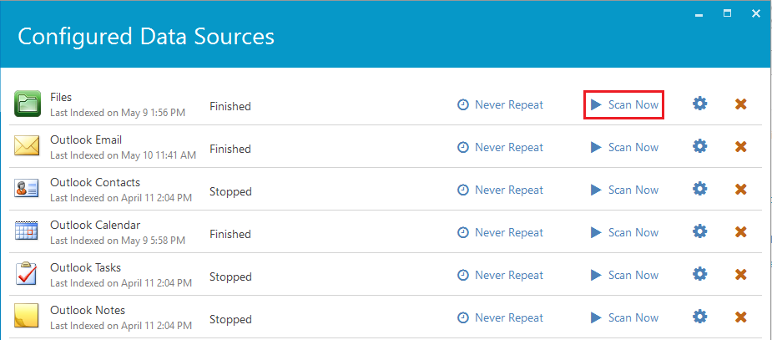This screenshot has height=340, width=772.
Task: Change Never Repeat schedule for Files
Action: click(x=500, y=104)
